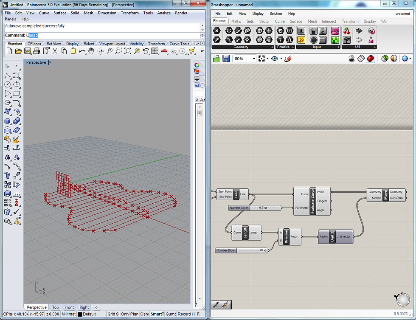416x320 pixels.
Task: Select the Rectangle tool in Rhino sidebar
Action: [x=17, y=94]
